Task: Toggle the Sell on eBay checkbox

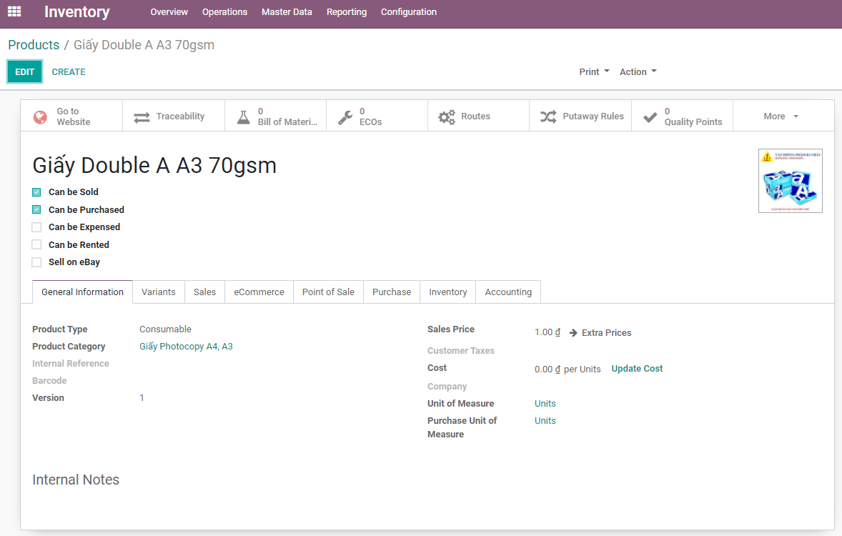Action: tap(36, 262)
